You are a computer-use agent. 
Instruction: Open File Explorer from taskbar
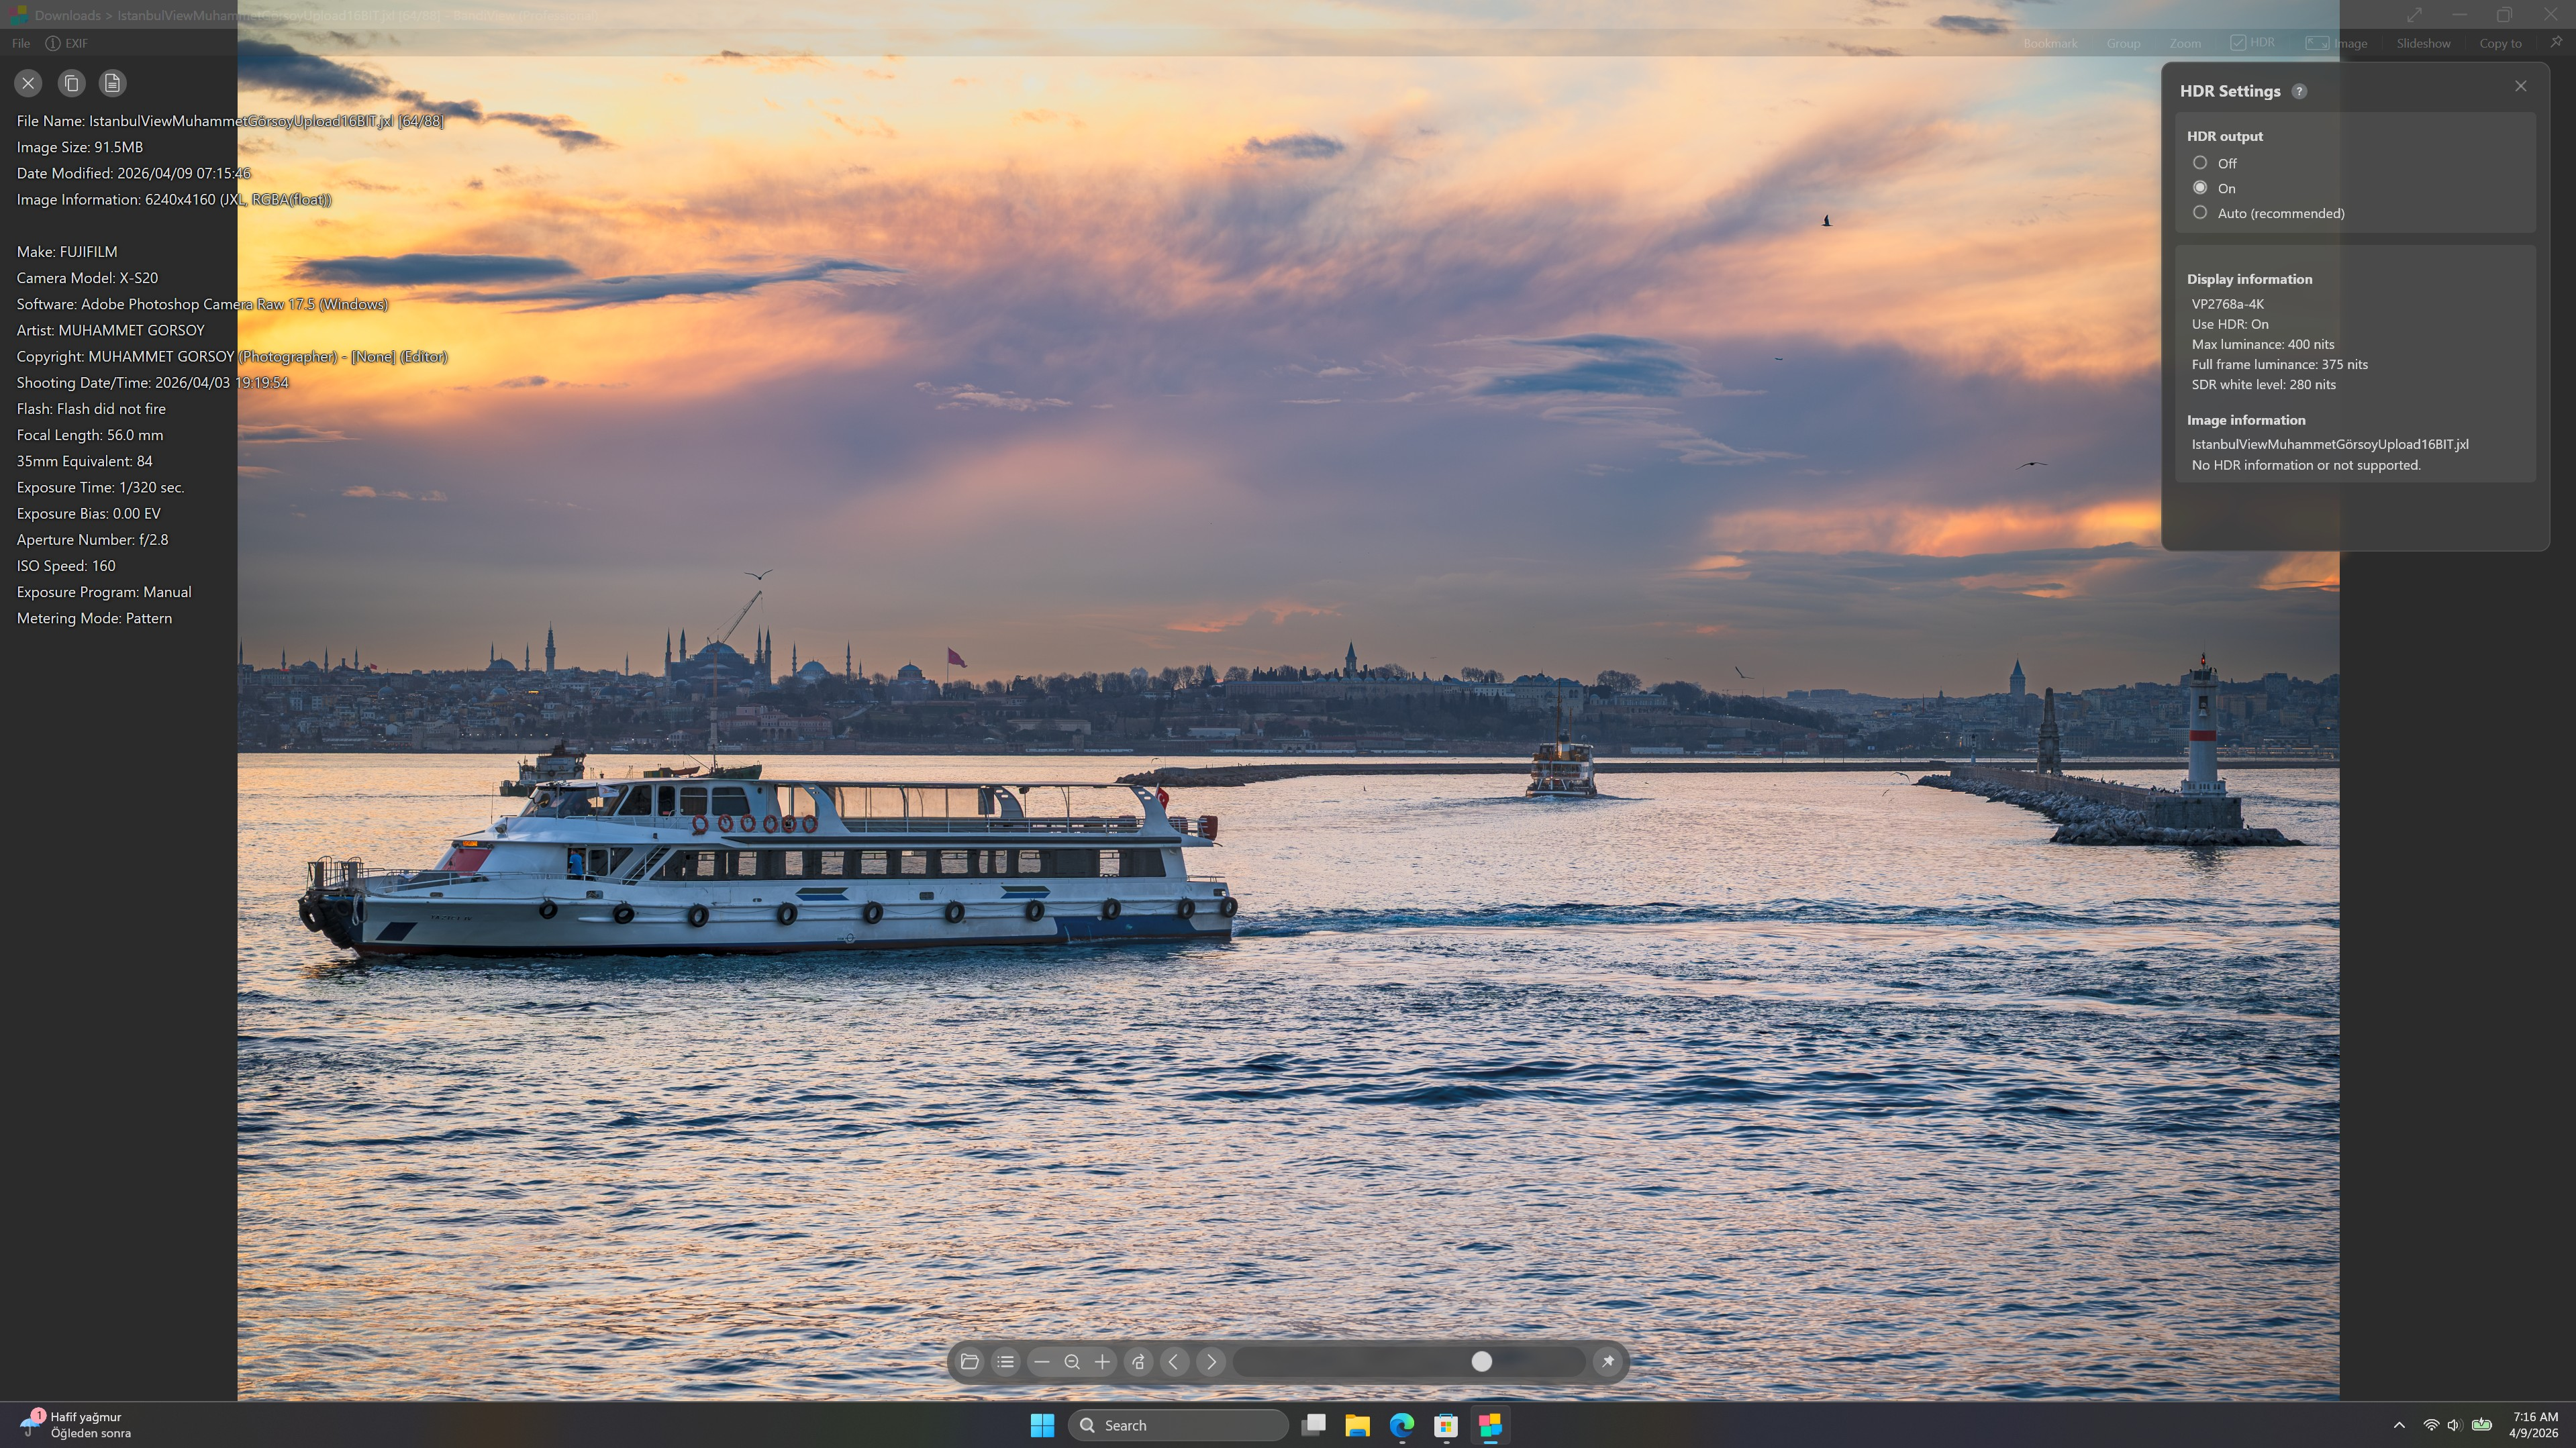click(x=1357, y=1425)
